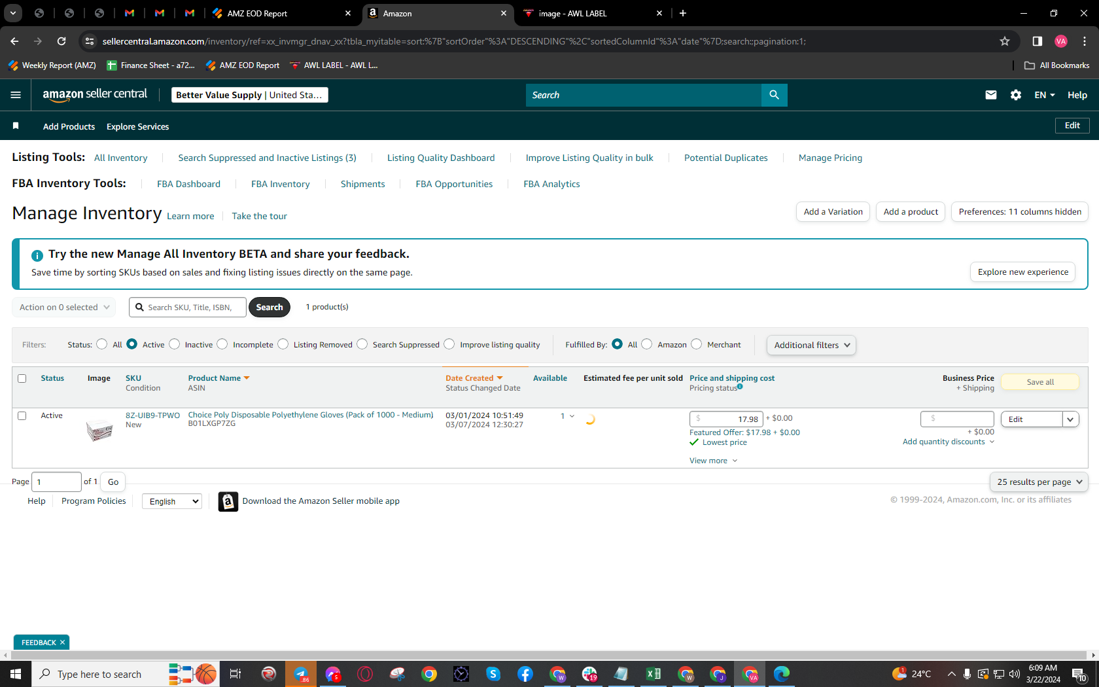This screenshot has width=1099, height=687.
Task: Select the Inactive status radio button
Action: (175, 344)
